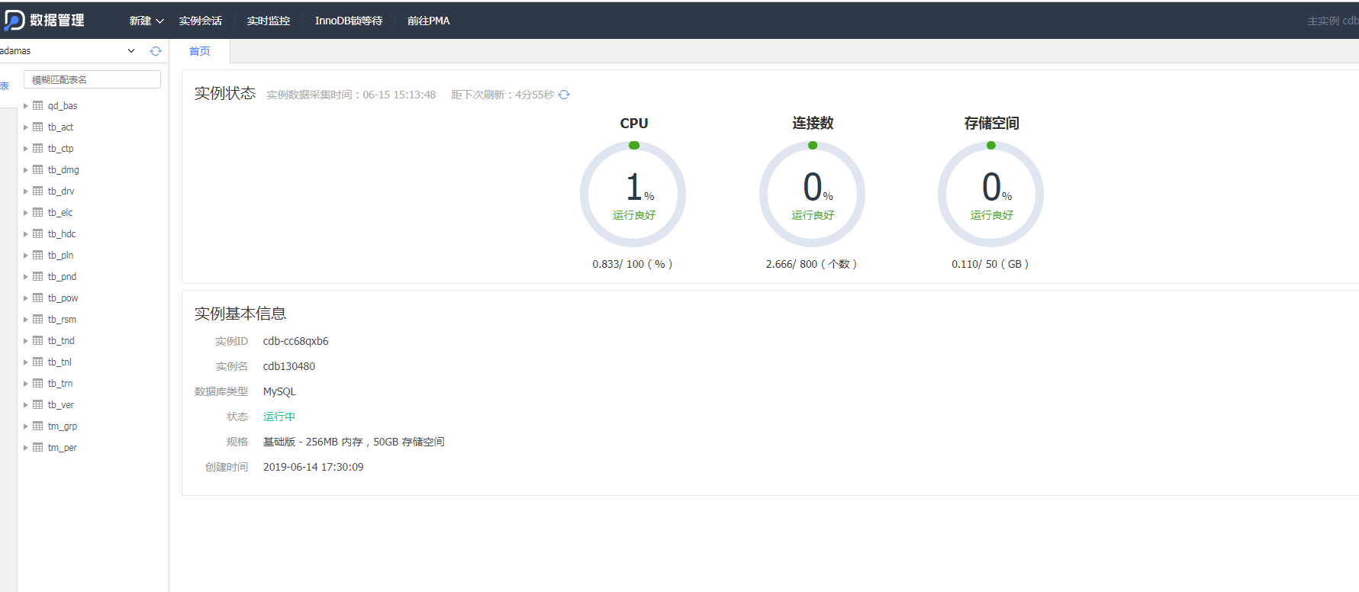Open 实时监控 menu item

[x=269, y=21]
